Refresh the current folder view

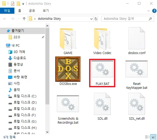(96, 19)
